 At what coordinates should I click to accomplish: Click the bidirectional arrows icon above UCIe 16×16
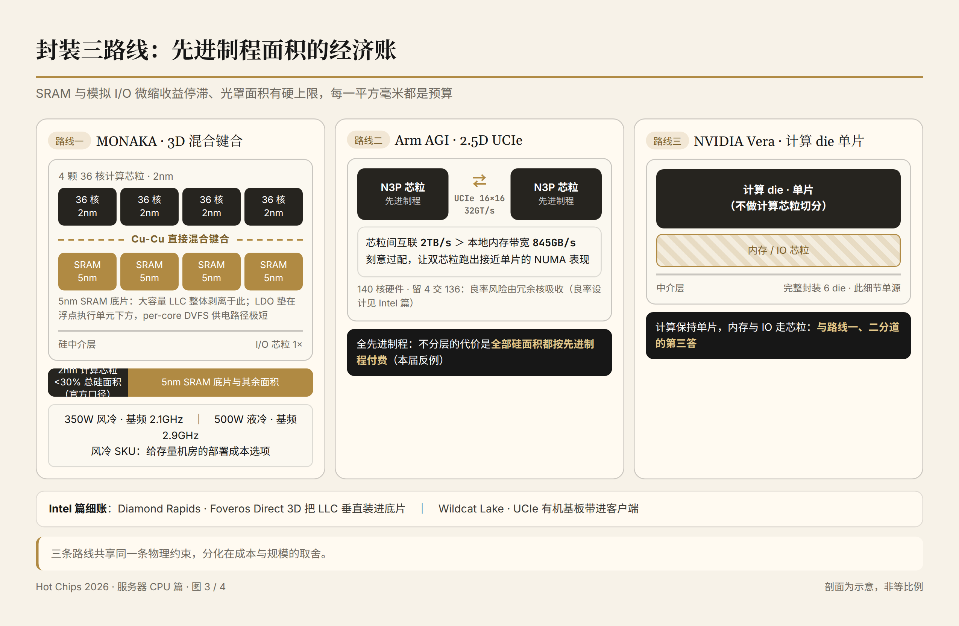(479, 180)
